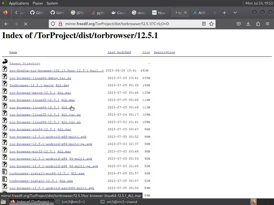Save page to Pocket
Viewport: 274px width, 205px height.
238,24
